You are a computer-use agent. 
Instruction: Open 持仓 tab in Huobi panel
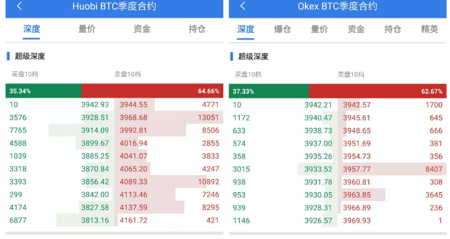click(197, 29)
